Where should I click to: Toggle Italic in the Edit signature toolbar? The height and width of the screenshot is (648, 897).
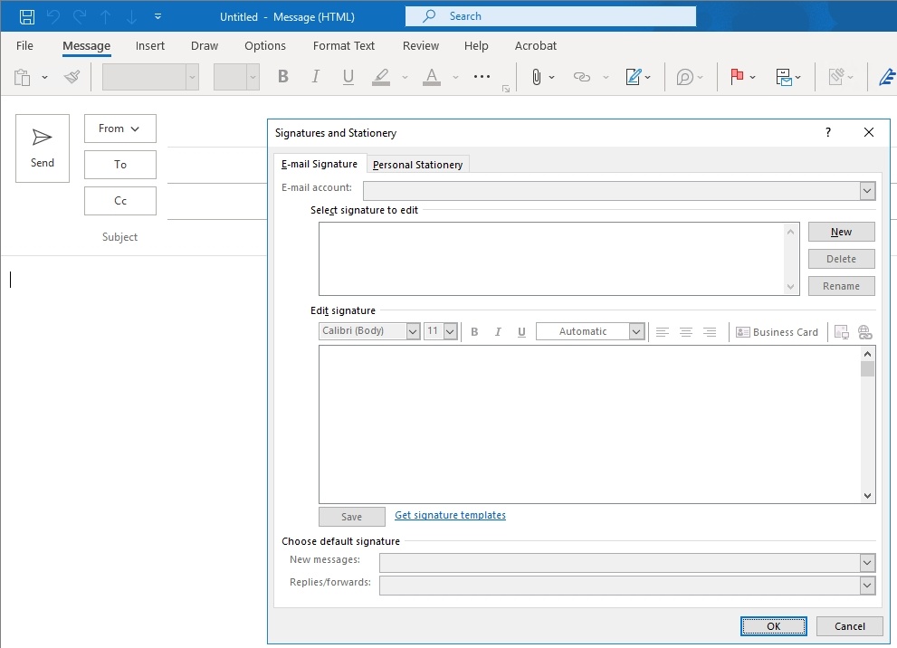[x=498, y=332]
